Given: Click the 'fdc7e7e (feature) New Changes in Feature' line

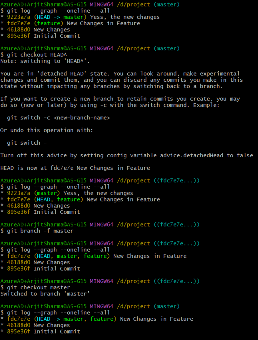Looking at the screenshot, I should click(70, 24).
